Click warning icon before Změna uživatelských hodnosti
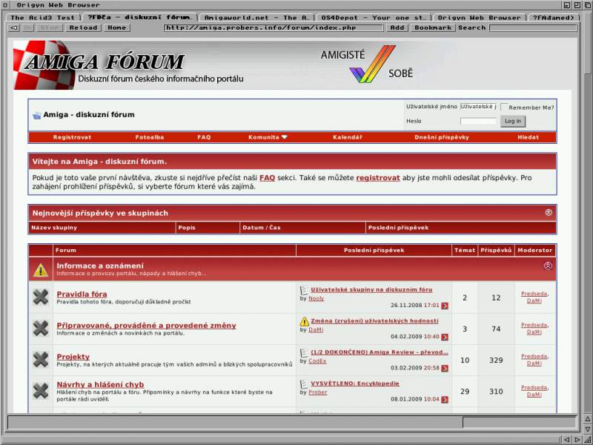Screen dimensions: 593x445 (x=305, y=322)
